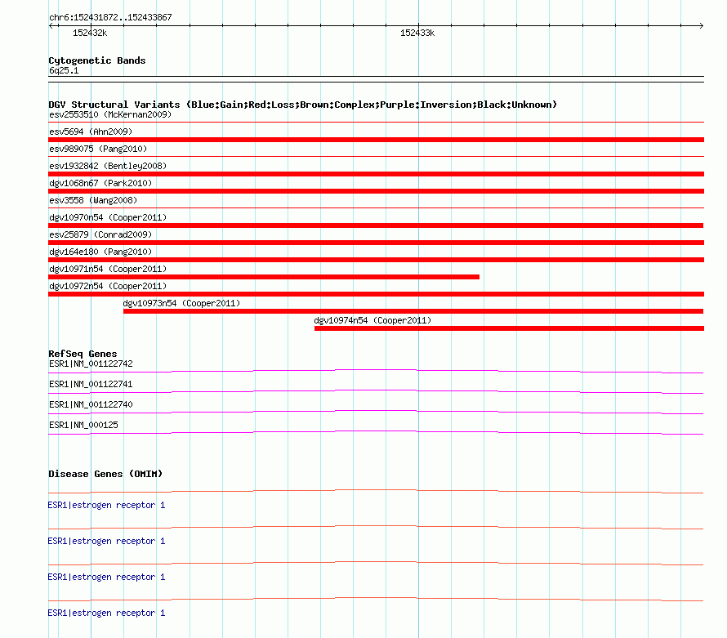The height and width of the screenshot is (638, 727).
Task: Click the left arrow of the ruler
Action: 51,26
